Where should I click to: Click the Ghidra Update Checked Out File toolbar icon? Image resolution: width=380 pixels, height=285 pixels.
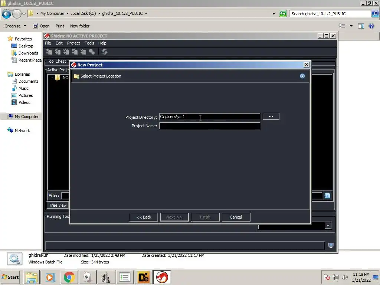[x=66, y=52]
